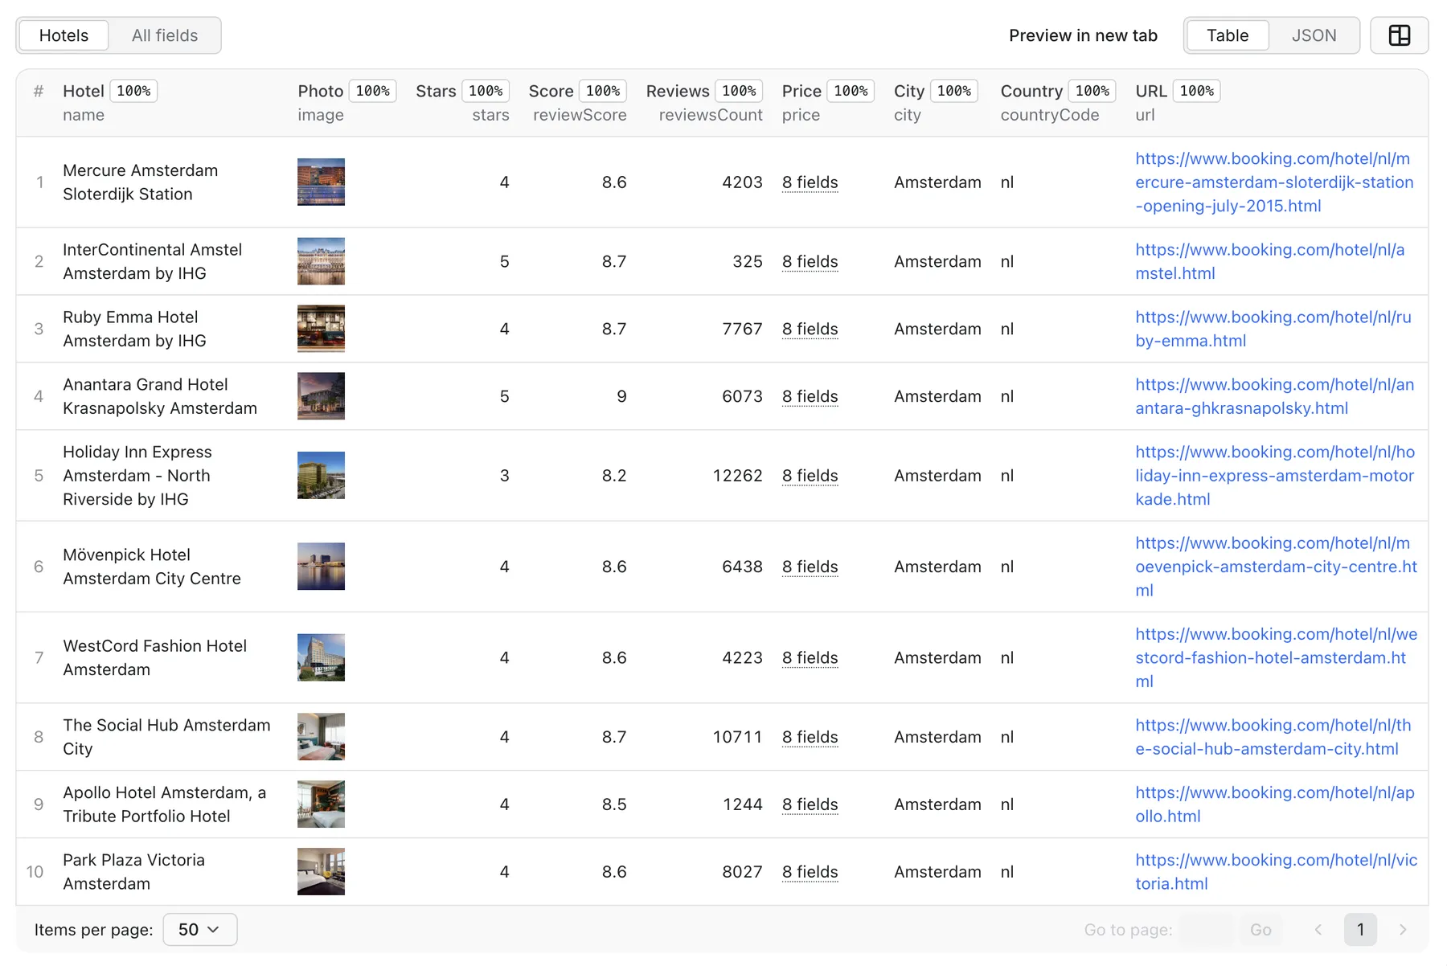Click the Reviews column header
This screenshot has width=1447, height=966.
click(678, 91)
